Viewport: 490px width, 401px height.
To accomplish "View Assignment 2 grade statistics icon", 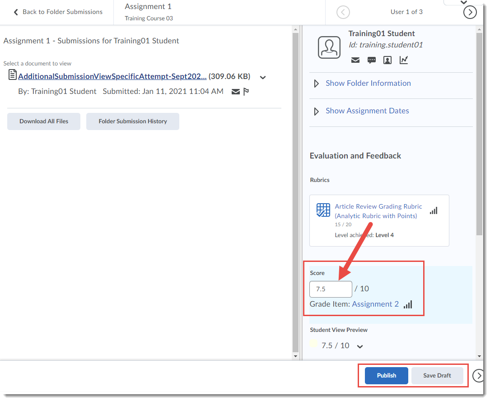I will [408, 305].
